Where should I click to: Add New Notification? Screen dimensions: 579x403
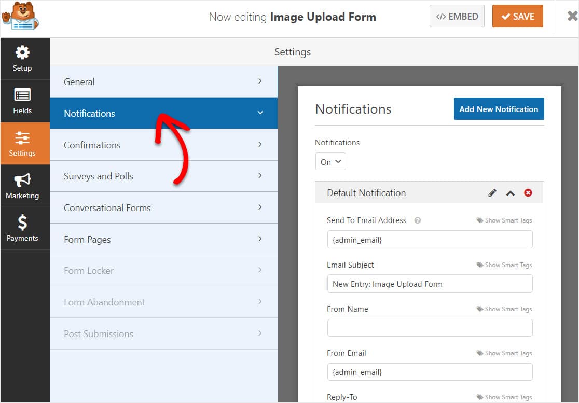pyautogui.click(x=499, y=109)
